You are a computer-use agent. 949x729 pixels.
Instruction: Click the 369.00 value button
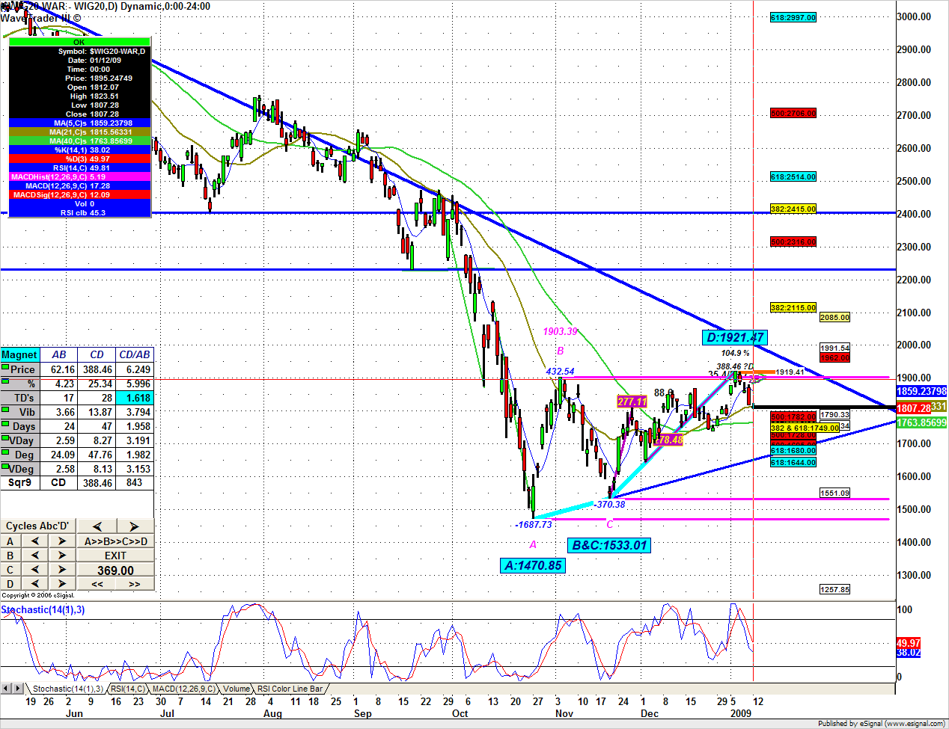pos(115,570)
